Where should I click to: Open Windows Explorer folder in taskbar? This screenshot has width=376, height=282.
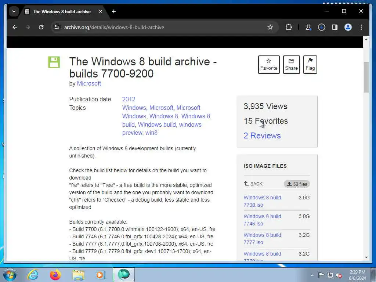[78, 275]
